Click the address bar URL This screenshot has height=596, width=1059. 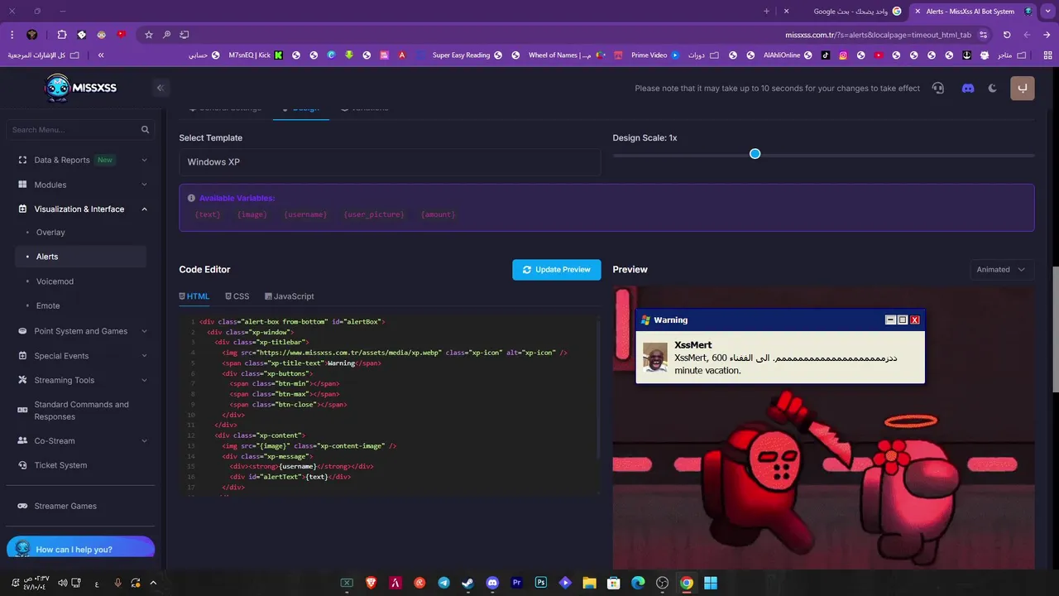(x=878, y=35)
